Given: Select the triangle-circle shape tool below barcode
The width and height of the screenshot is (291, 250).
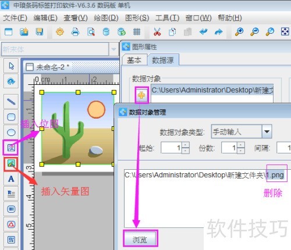Looking at the screenshot, I should point(11,224).
